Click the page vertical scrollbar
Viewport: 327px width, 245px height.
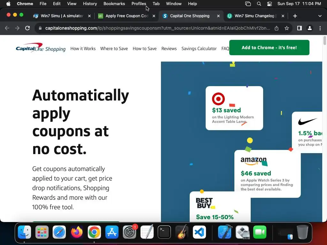click(x=324, y=40)
